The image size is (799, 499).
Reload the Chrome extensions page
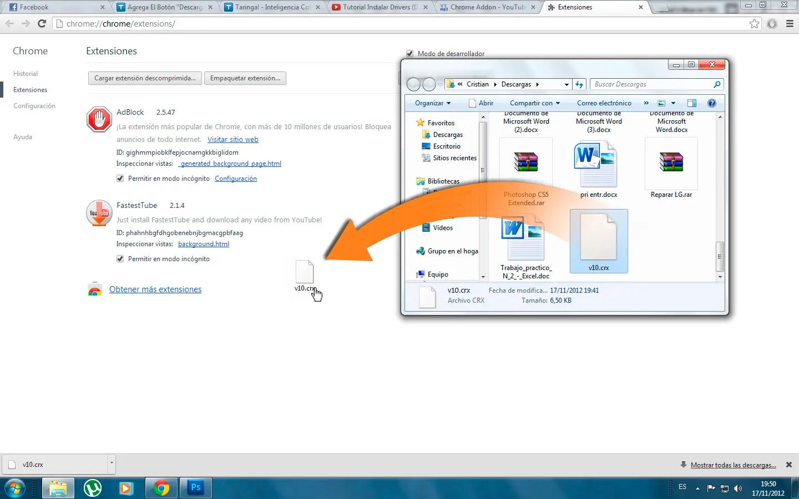coord(42,24)
